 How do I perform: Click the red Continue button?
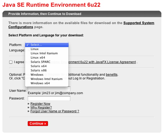(38, 123)
